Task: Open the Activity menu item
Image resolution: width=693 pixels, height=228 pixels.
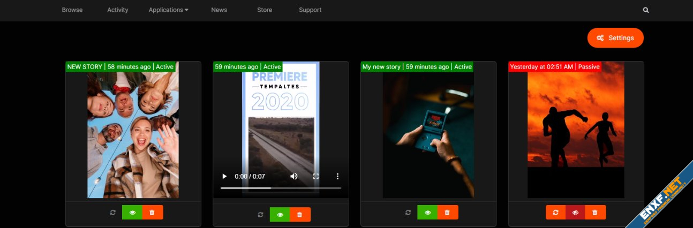Action: [x=117, y=10]
